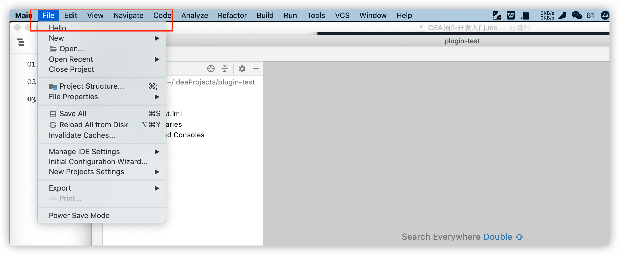Image resolution: width=619 pixels, height=255 pixels.
Task: Expand the Export submenu
Action: click(x=102, y=188)
